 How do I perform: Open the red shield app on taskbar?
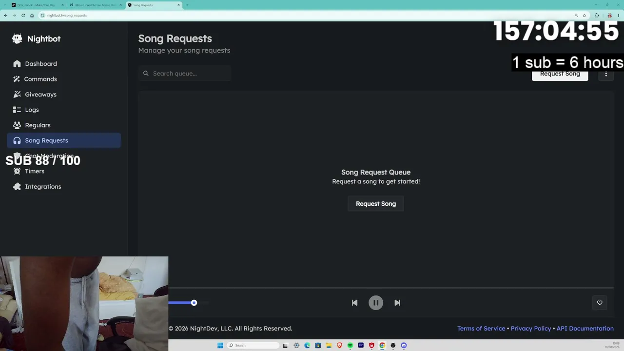[x=371, y=346]
